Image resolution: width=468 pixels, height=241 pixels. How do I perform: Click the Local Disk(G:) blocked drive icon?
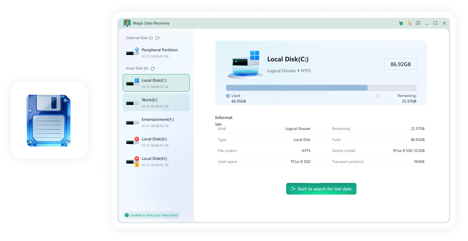(133, 141)
